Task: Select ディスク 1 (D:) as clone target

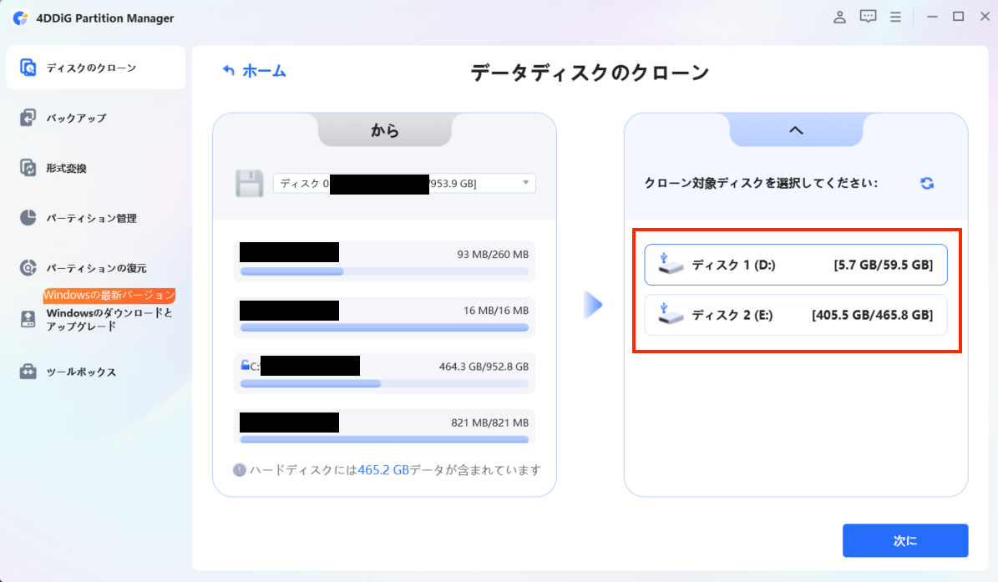Action: (796, 265)
